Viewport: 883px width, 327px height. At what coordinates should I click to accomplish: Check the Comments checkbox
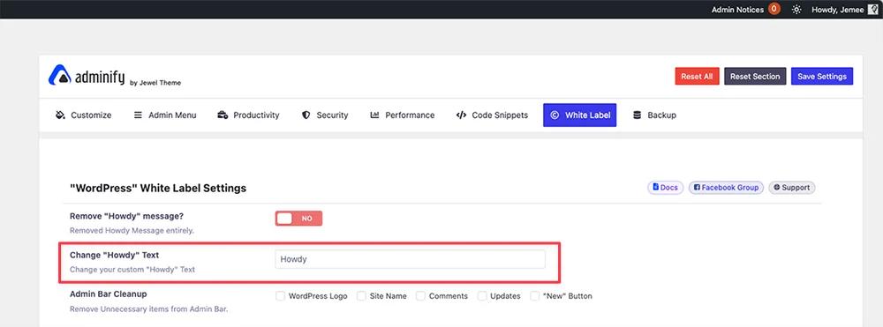tap(420, 296)
